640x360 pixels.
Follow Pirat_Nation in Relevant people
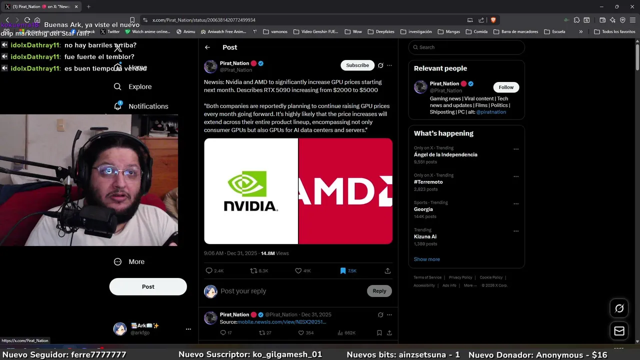click(506, 87)
